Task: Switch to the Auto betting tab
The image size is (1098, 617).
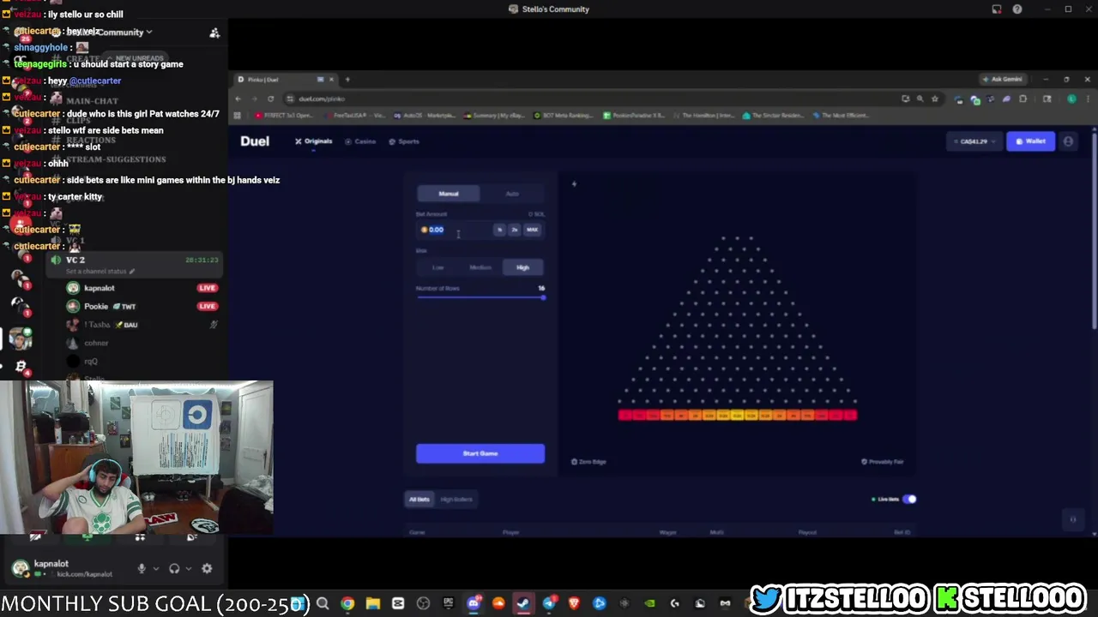Action: point(512,194)
